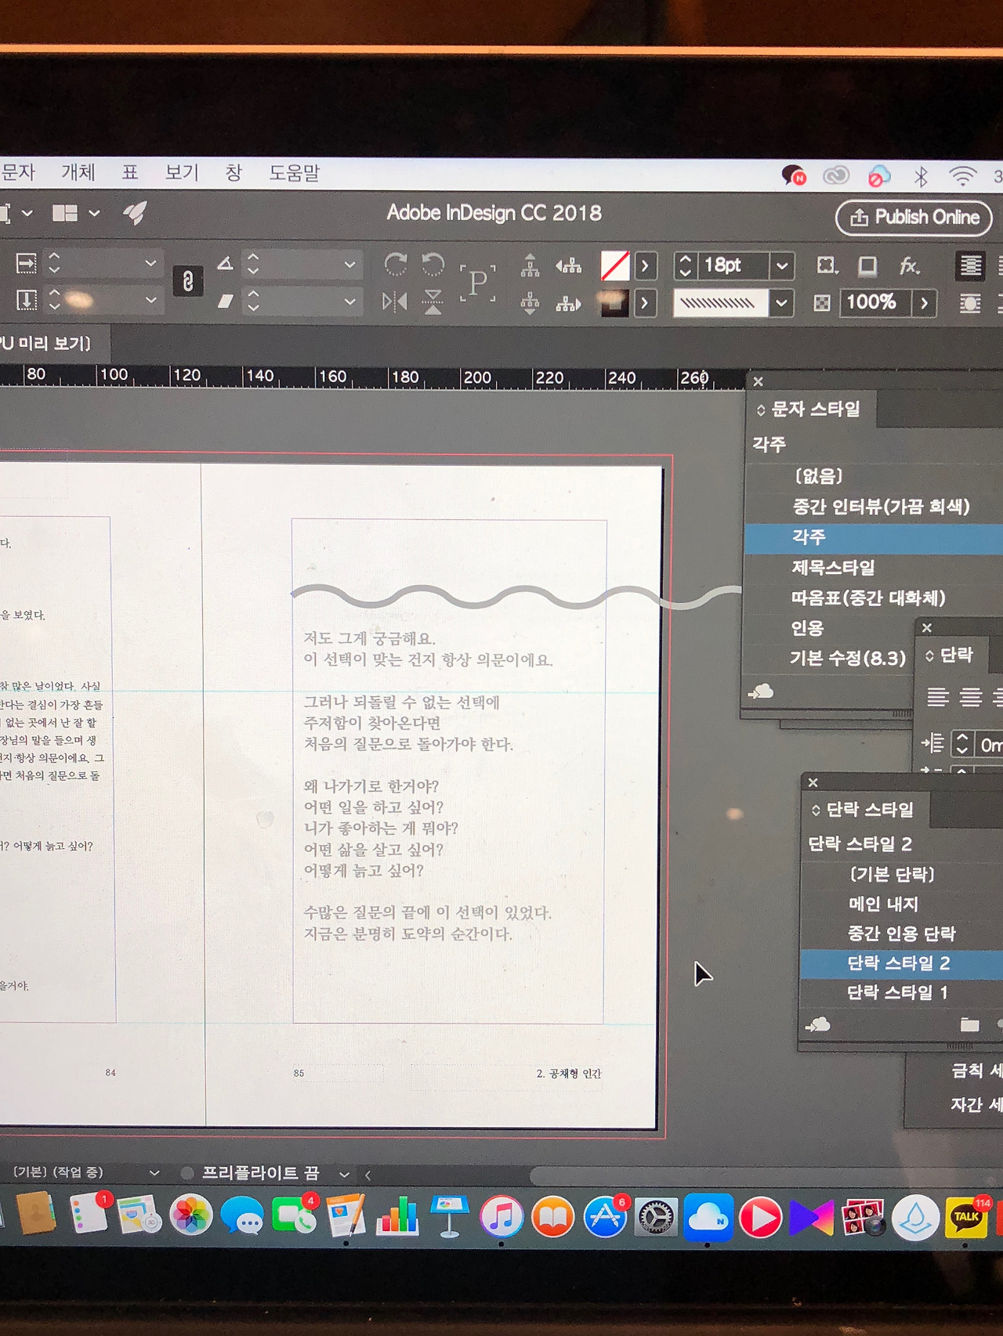Click the flip horizontal icon
The width and height of the screenshot is (1003, 1336).
[394, 302]
